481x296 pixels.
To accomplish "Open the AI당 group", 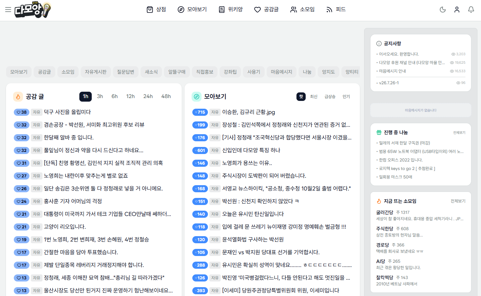I will (380, 261).
